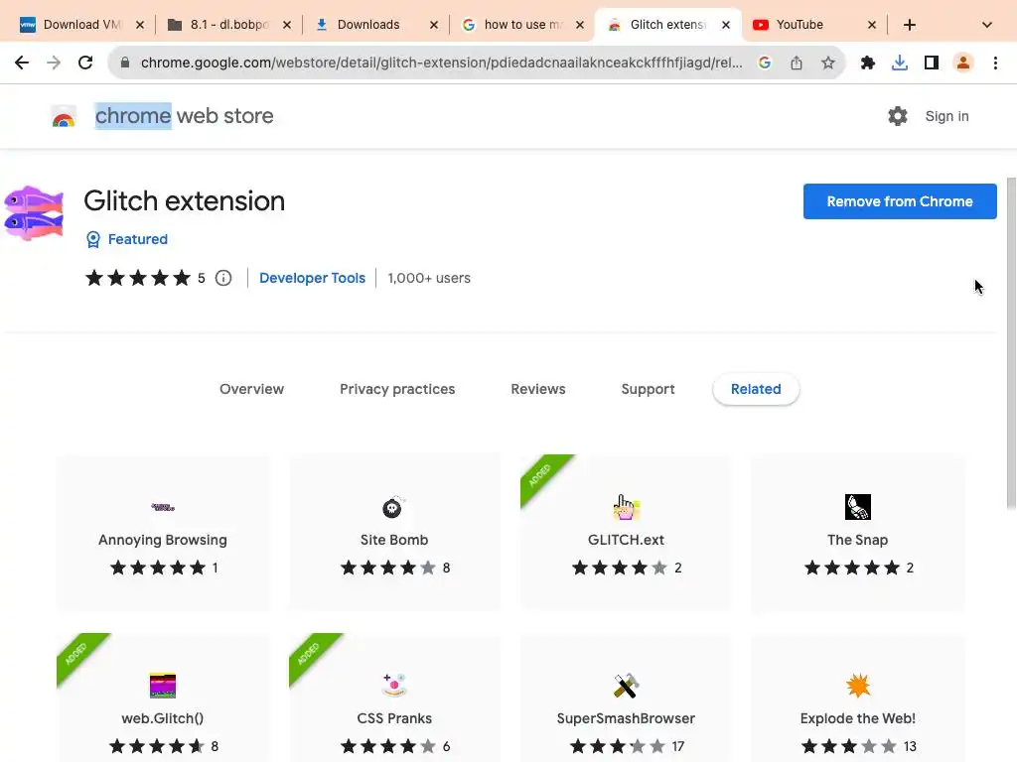Click Remove from Chrome button
The height and width of the screenshot is (762, 1017).
pyautogui.click(x=900, y=201)
